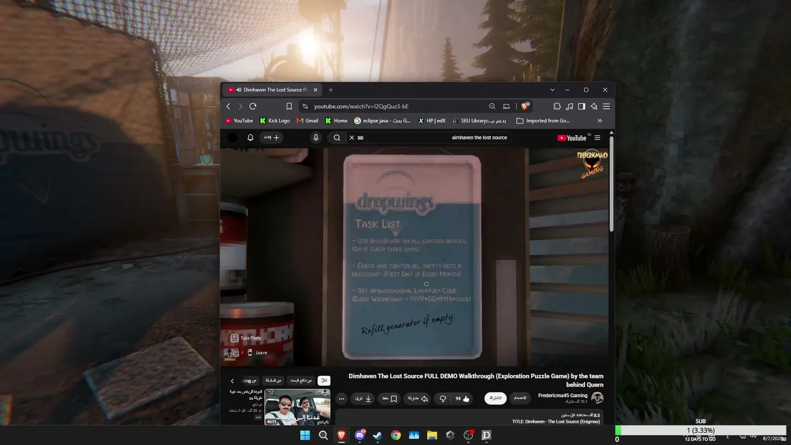Open the Fredericma45 Gaming channel name link
791x445 pixels.
[563, 396]
